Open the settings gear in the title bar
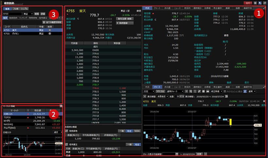 [255, 3]
